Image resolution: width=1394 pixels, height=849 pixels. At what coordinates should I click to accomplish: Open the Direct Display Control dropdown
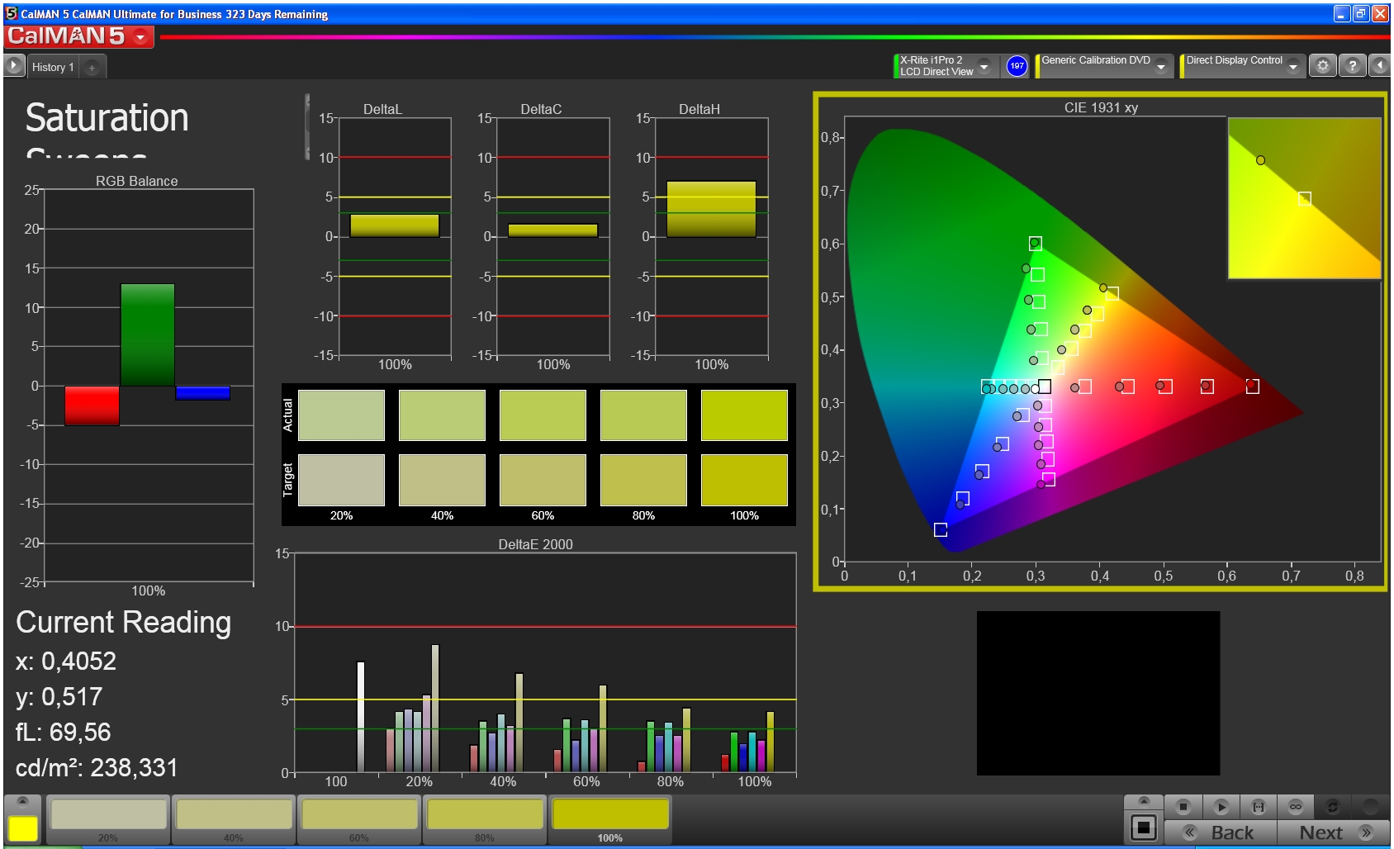pyautogui.click(x=1292, y=66)
